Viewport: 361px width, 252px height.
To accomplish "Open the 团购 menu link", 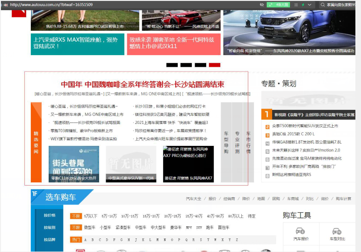I will coord(276,199).
